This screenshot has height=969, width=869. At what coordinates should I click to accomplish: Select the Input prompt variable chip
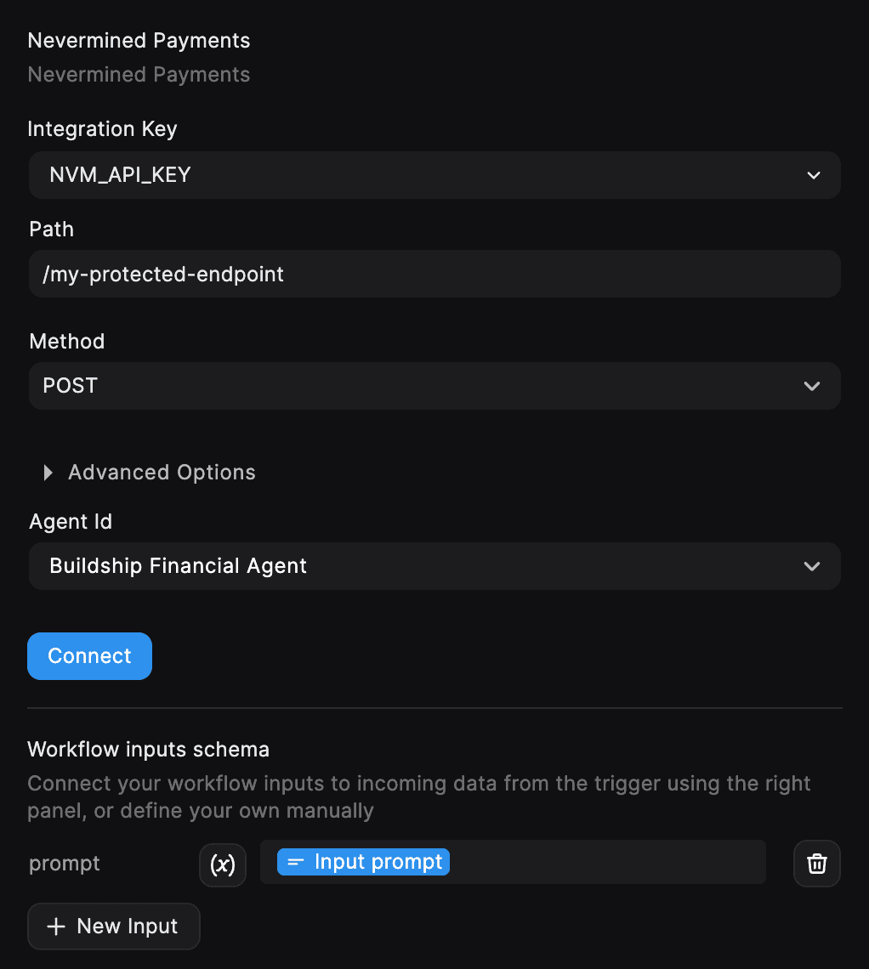378,863
